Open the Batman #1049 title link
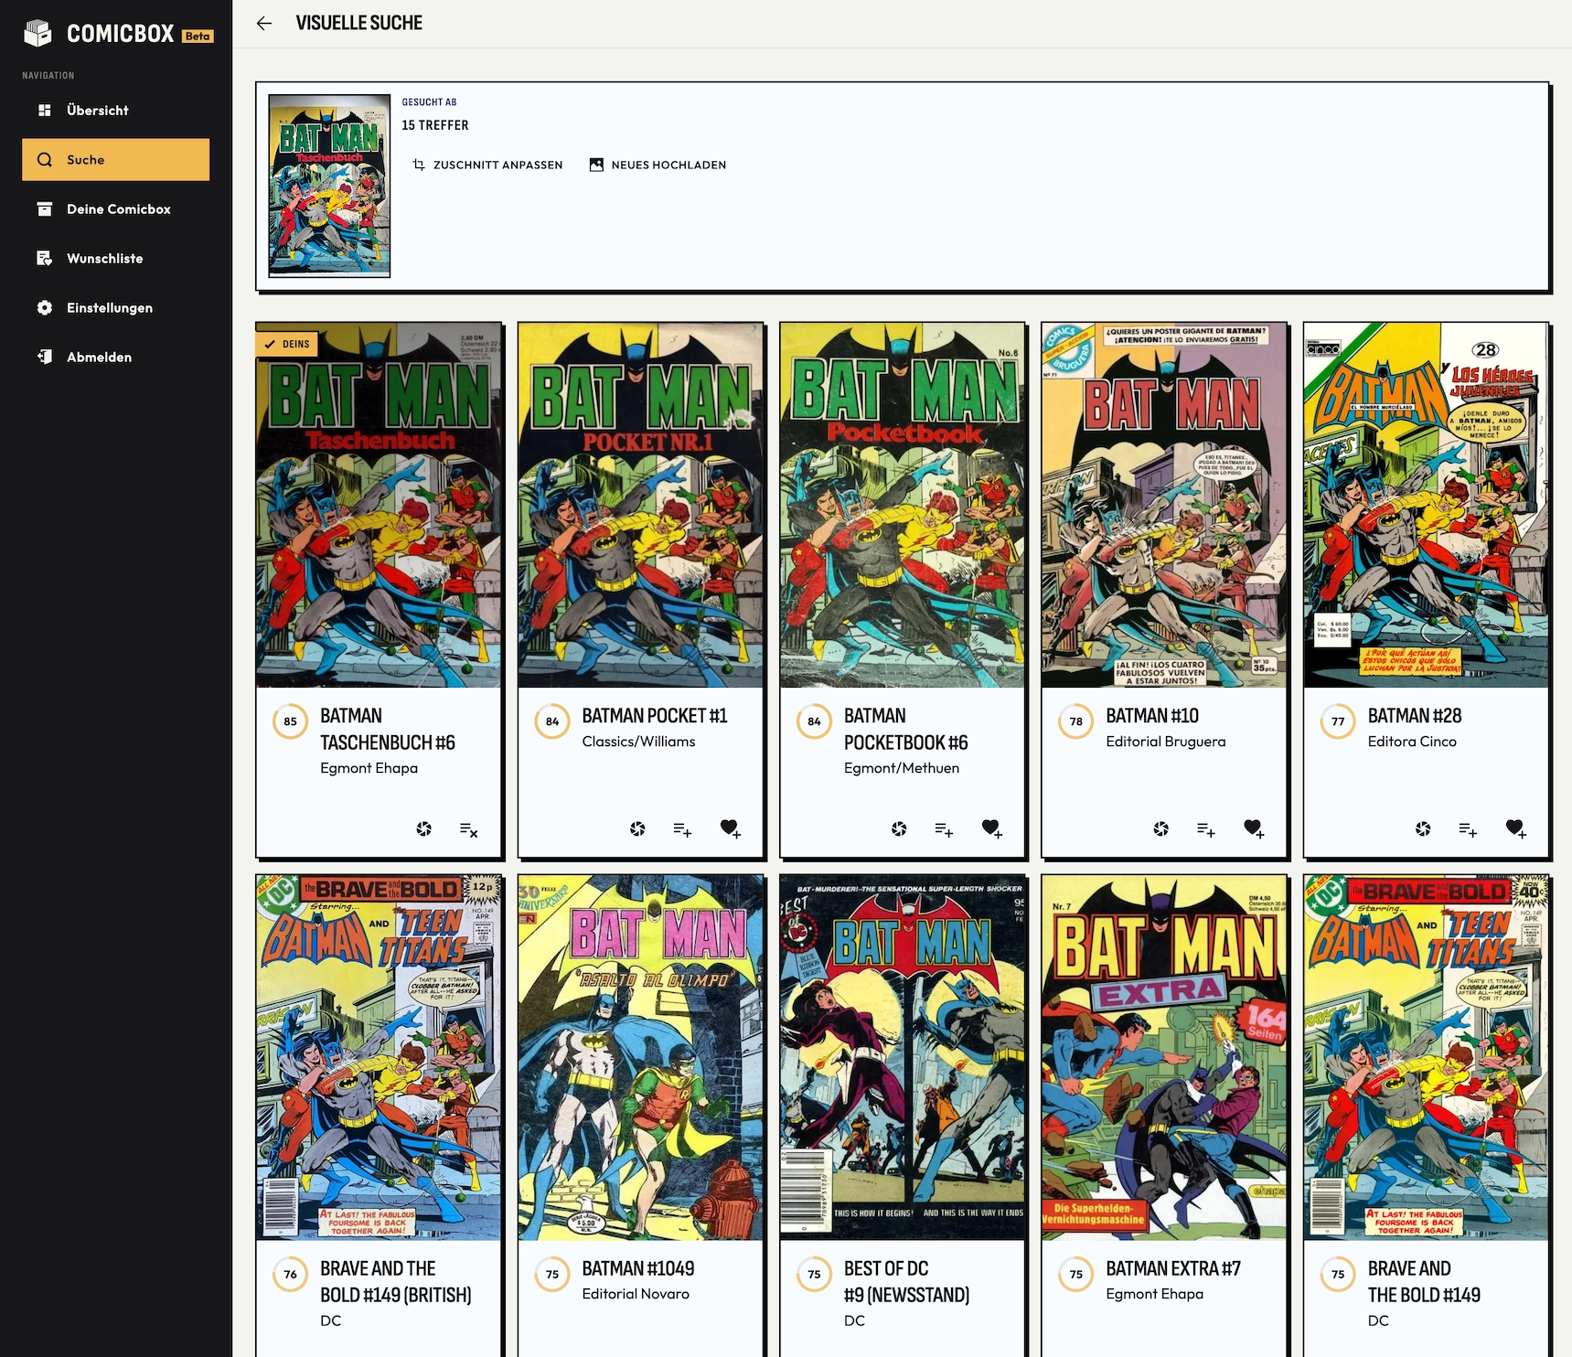 tap(638, 1269)
